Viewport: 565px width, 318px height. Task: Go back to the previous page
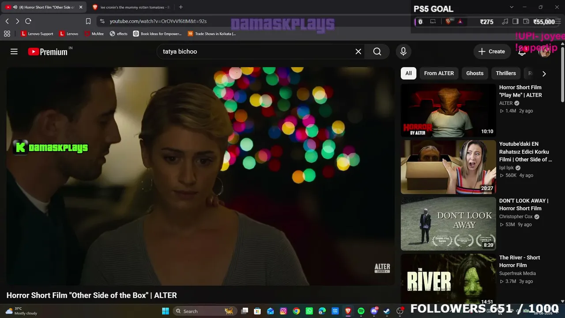7,21
